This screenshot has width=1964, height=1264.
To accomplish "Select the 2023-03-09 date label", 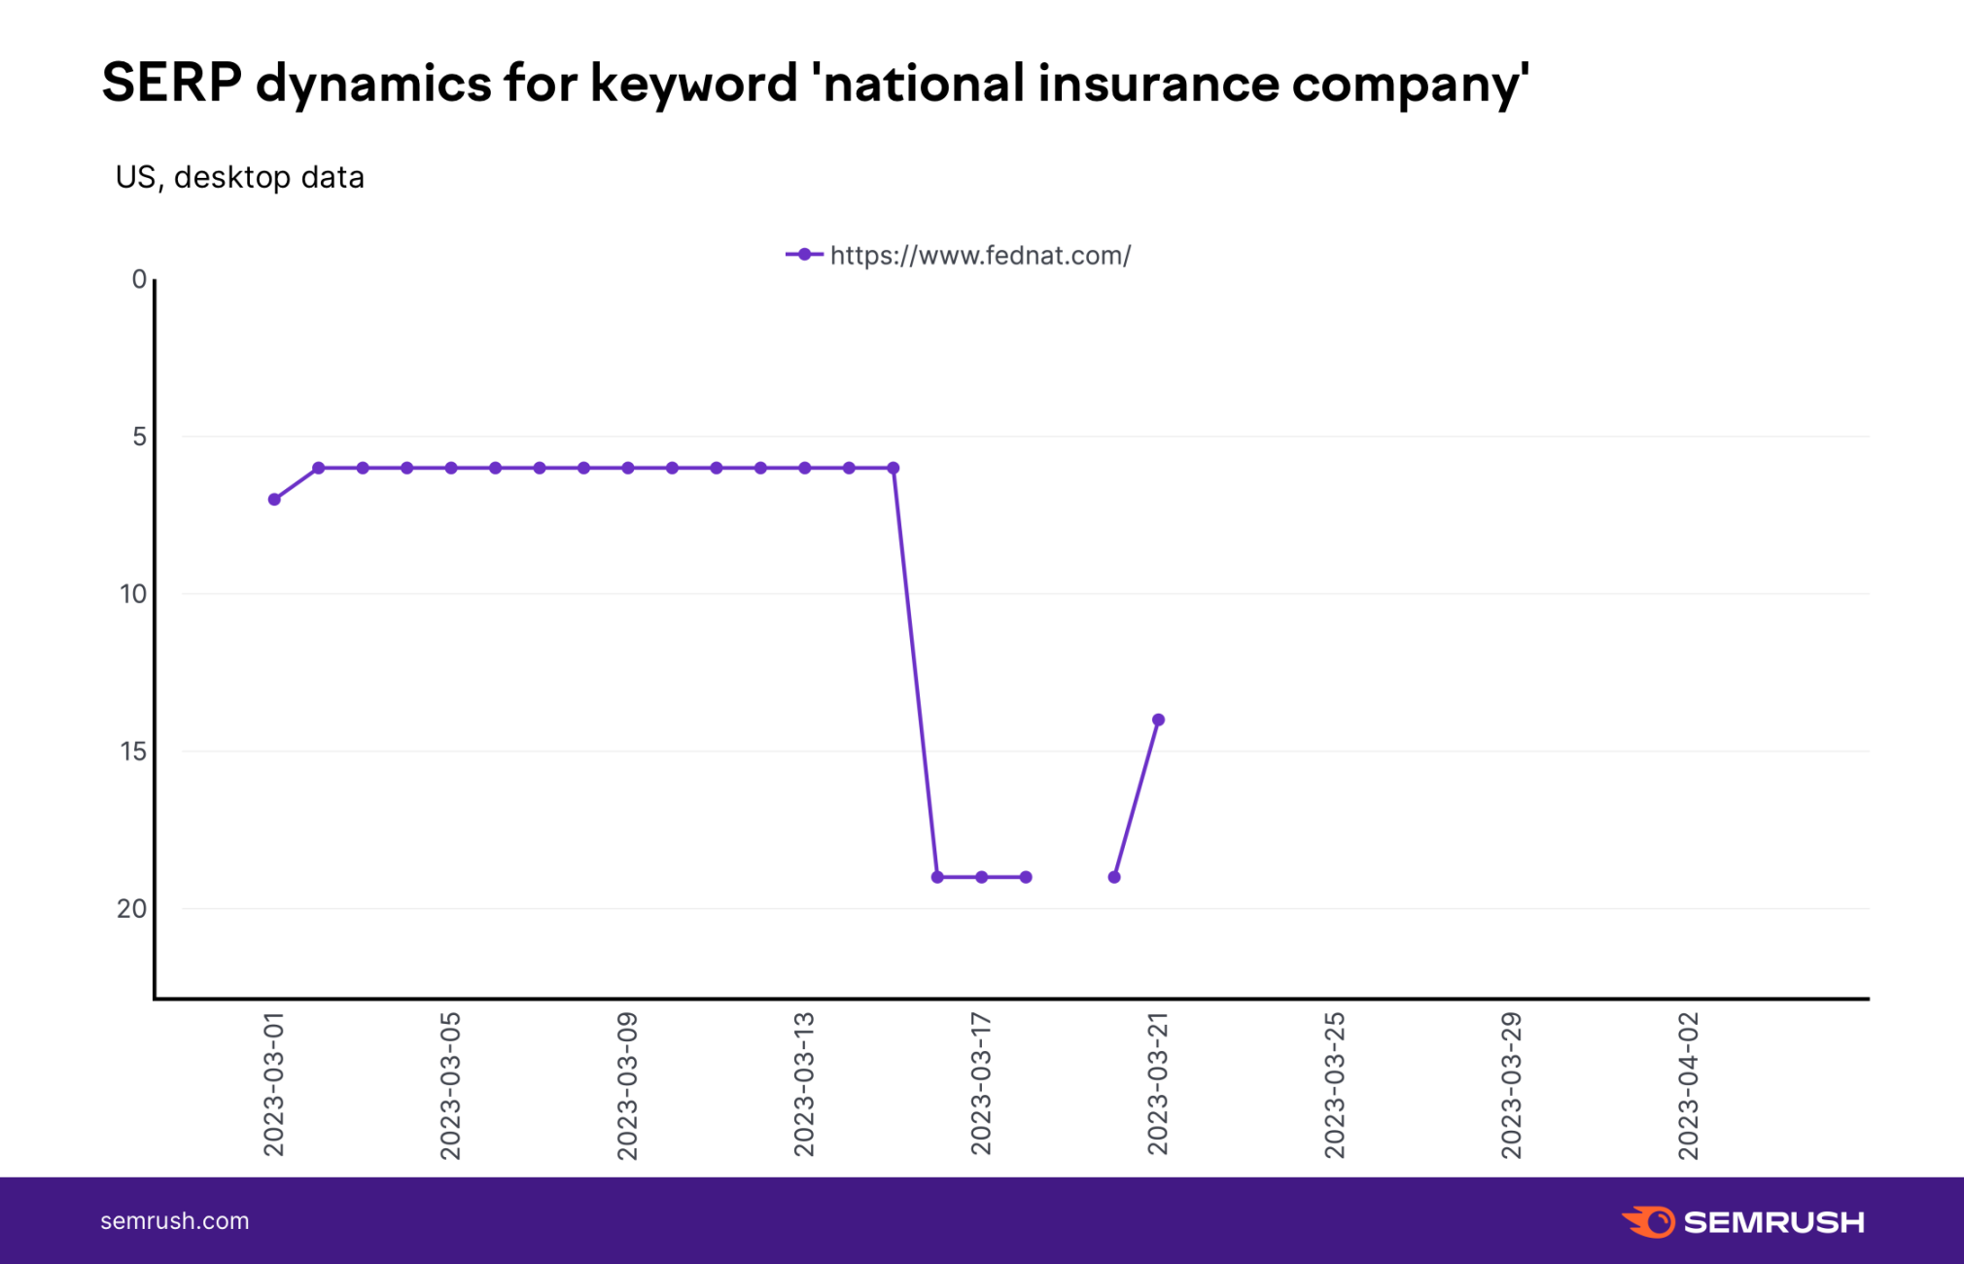I will coord(628,1085).
